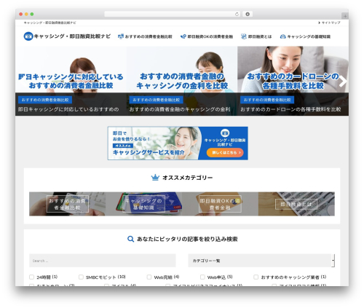Check the SMBCモビット (10) checkbox

coord(81,277)
